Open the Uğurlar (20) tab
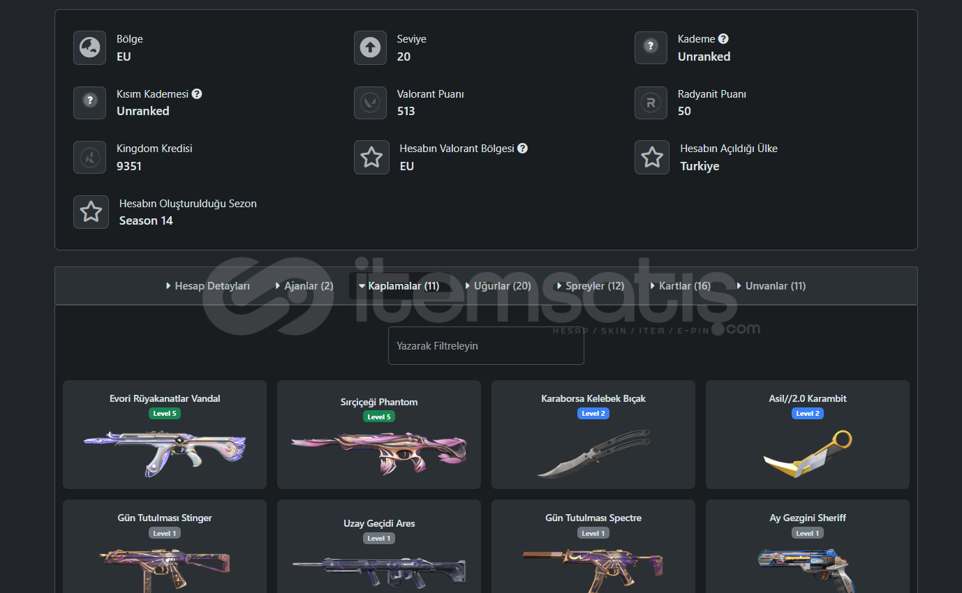Viewport: 962px width, 593px height. point(498,286)
